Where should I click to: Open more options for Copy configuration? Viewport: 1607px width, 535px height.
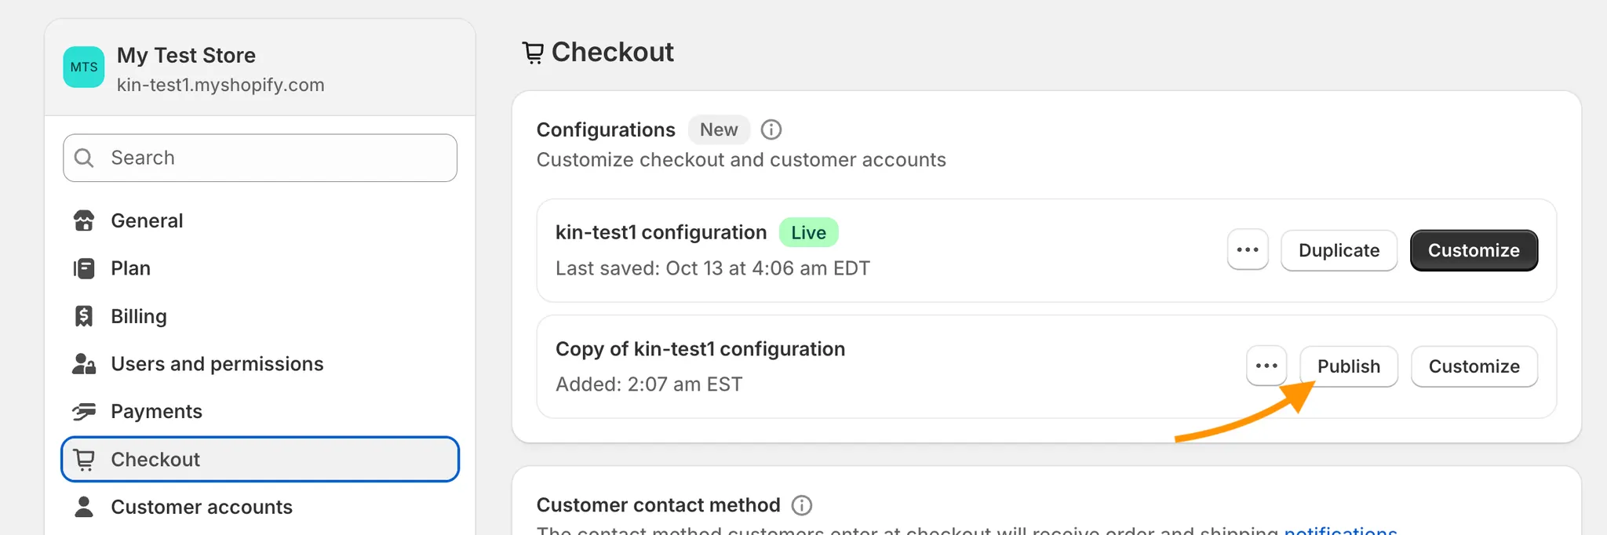click(x=1266, y=366)
